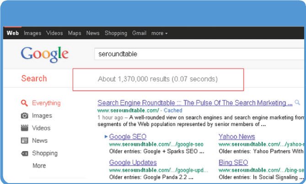306x184 pixels.
Task: Go to Maps in the top bar
Action: [75, 33]
